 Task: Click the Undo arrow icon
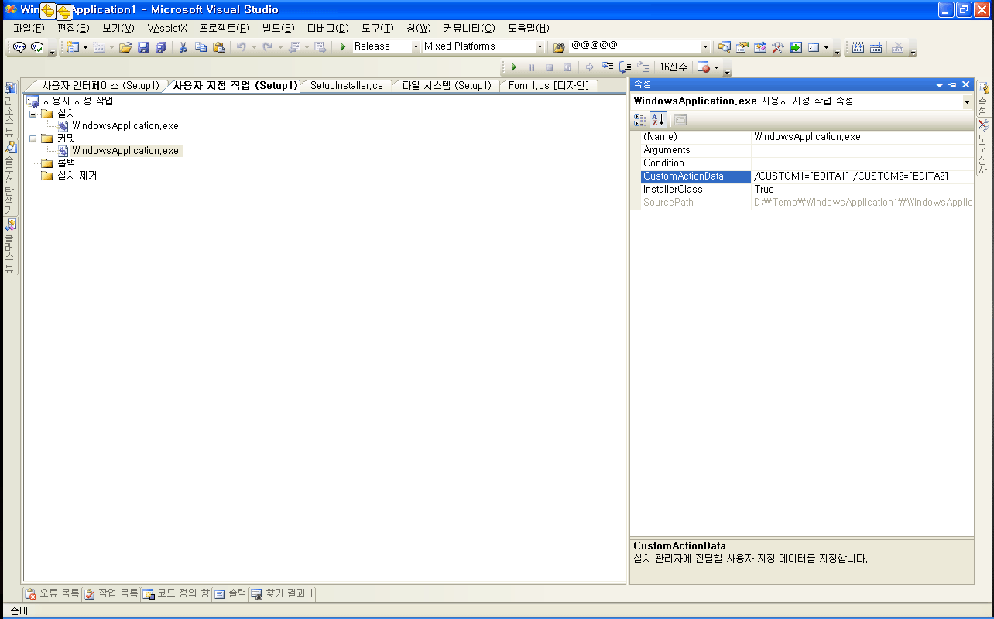[241, 47]
